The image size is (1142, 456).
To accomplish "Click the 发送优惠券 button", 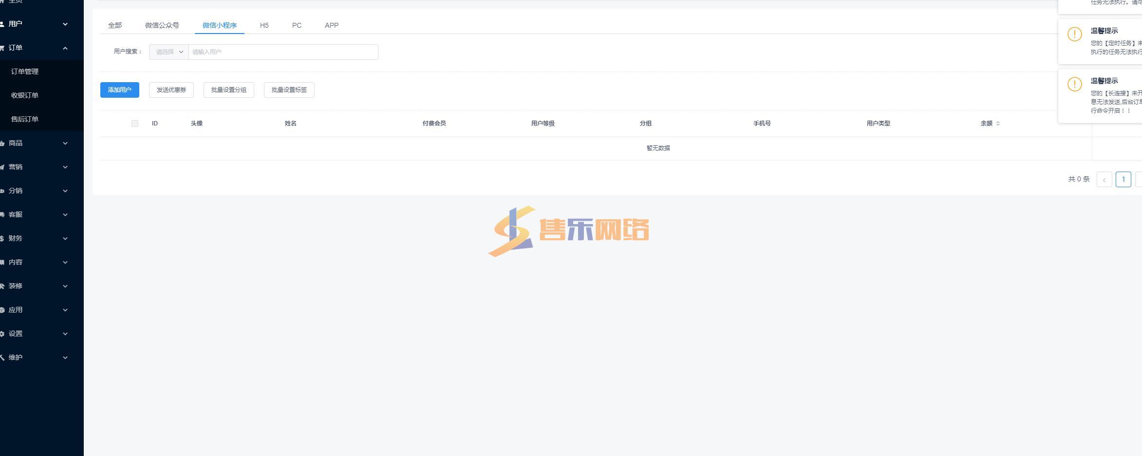I will pos(171,90).
